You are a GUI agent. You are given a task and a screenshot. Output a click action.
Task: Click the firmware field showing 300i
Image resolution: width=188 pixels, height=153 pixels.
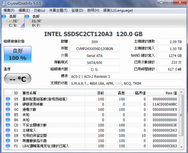point(95,42)
